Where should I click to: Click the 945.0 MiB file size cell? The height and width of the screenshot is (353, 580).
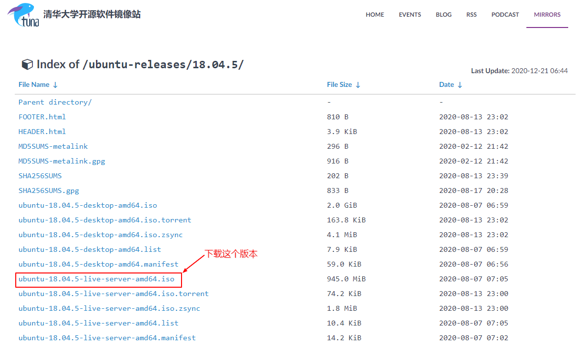click(346, 279)
